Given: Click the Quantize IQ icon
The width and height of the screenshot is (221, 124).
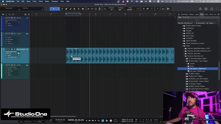Looking at the screenshot, I should (x=105, y=9).
